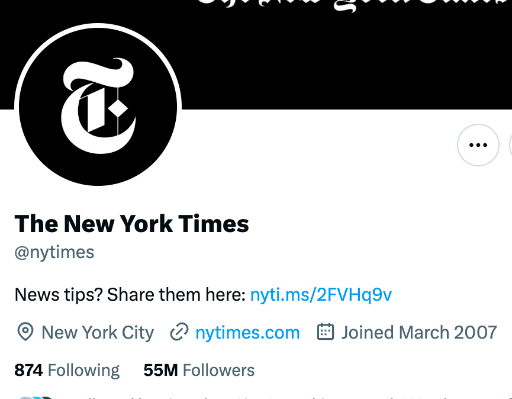Select the @nytimes handle text
Screen dimensions: 512x399
tap(54, 252)
